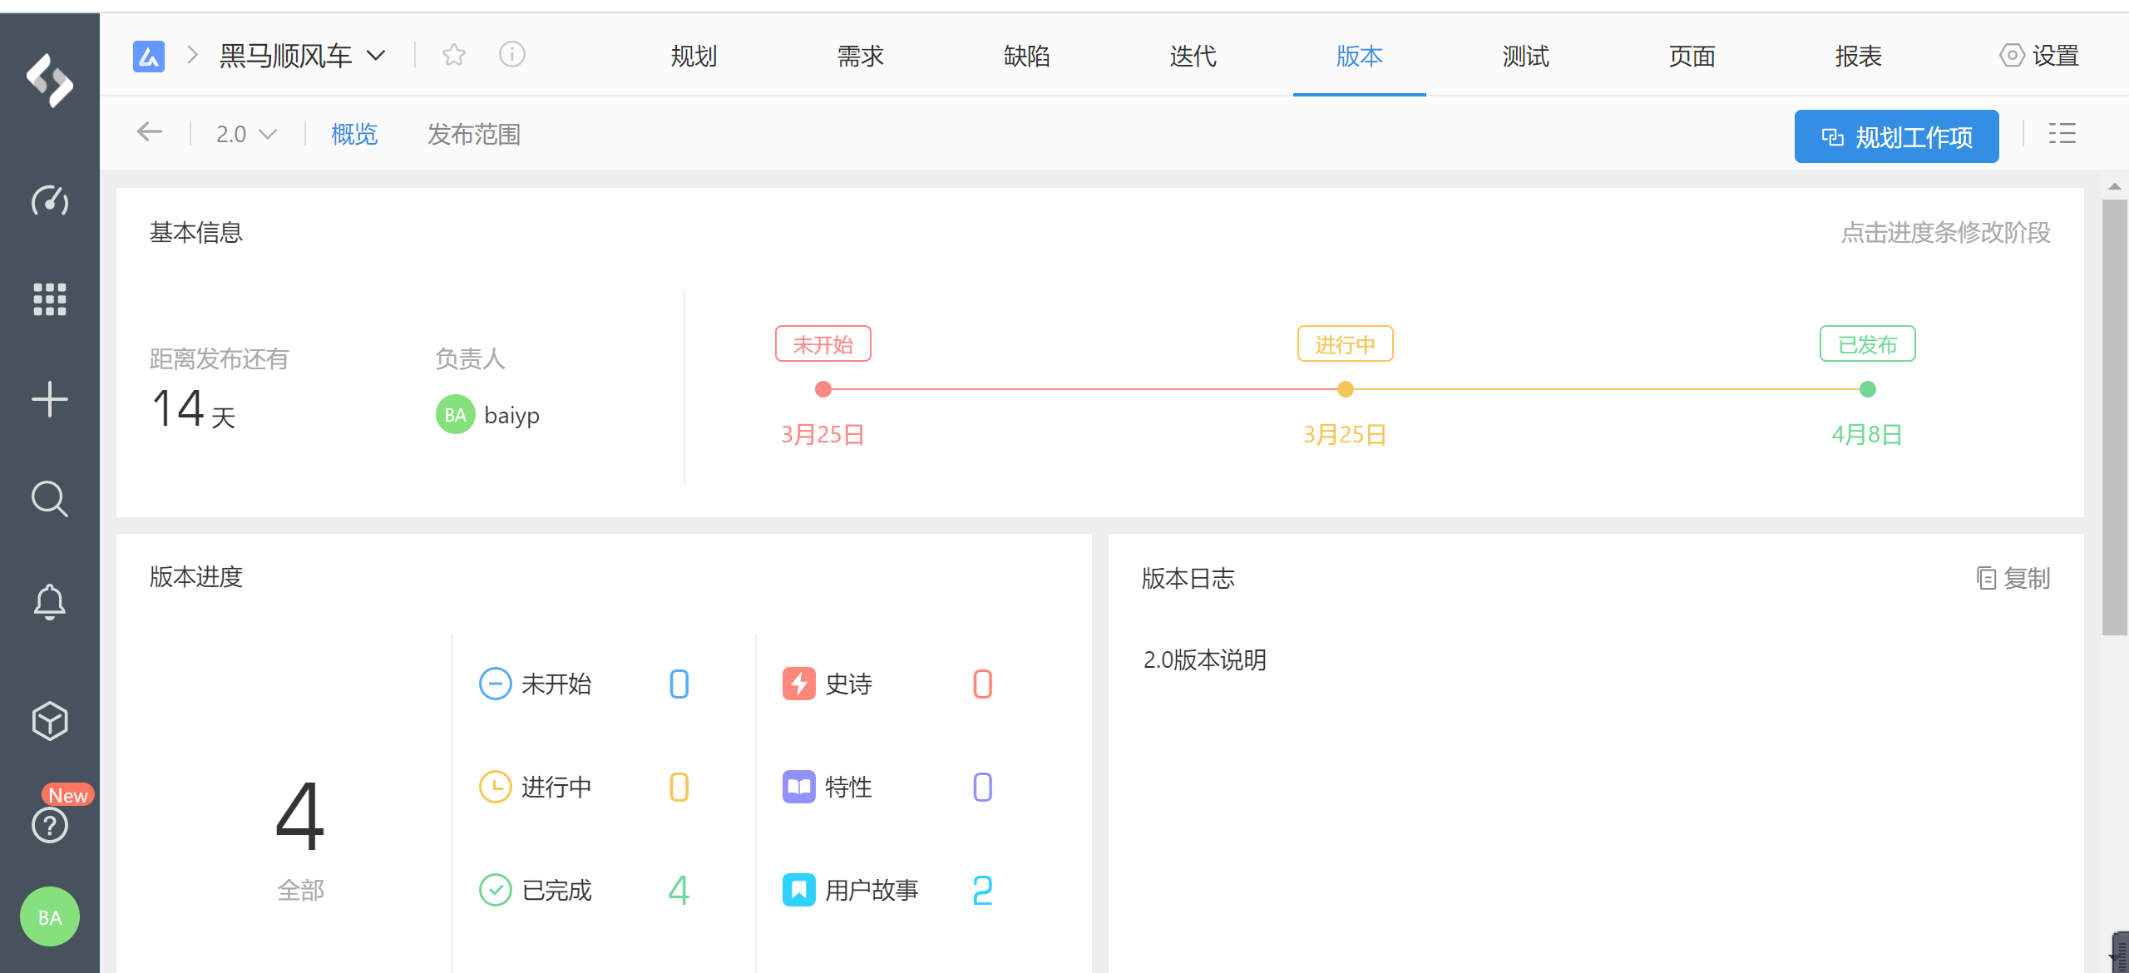Switch to the 发布范围 tab
Viewport: 2129px width, 973px height.
pos(473,134)
